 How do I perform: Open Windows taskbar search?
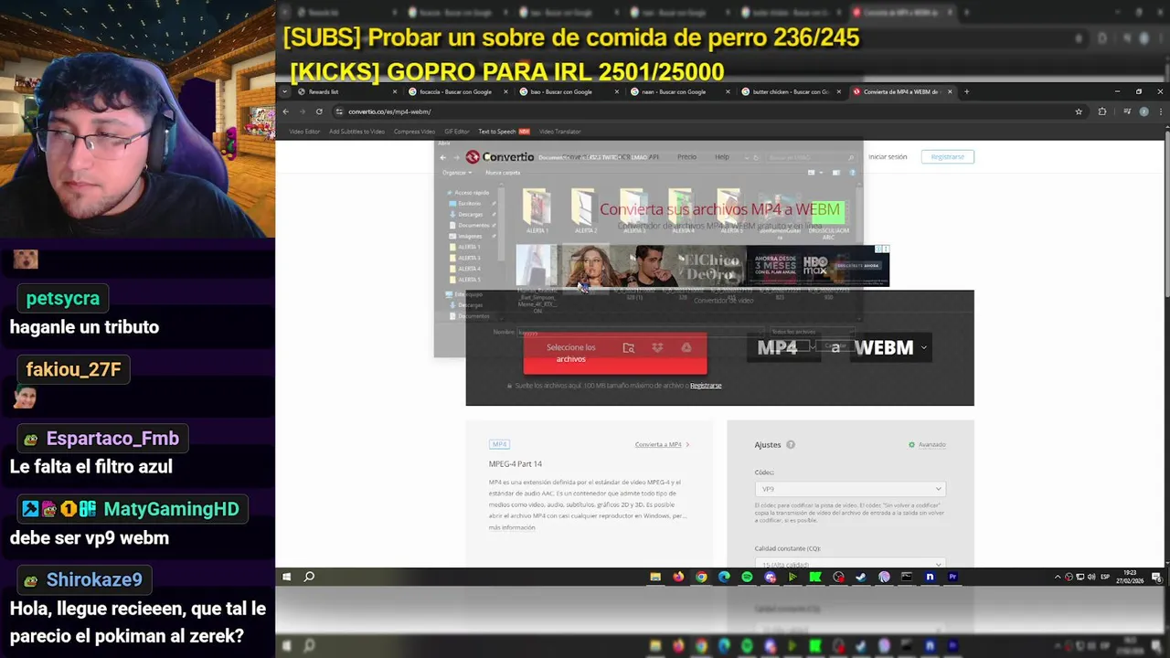309,577
